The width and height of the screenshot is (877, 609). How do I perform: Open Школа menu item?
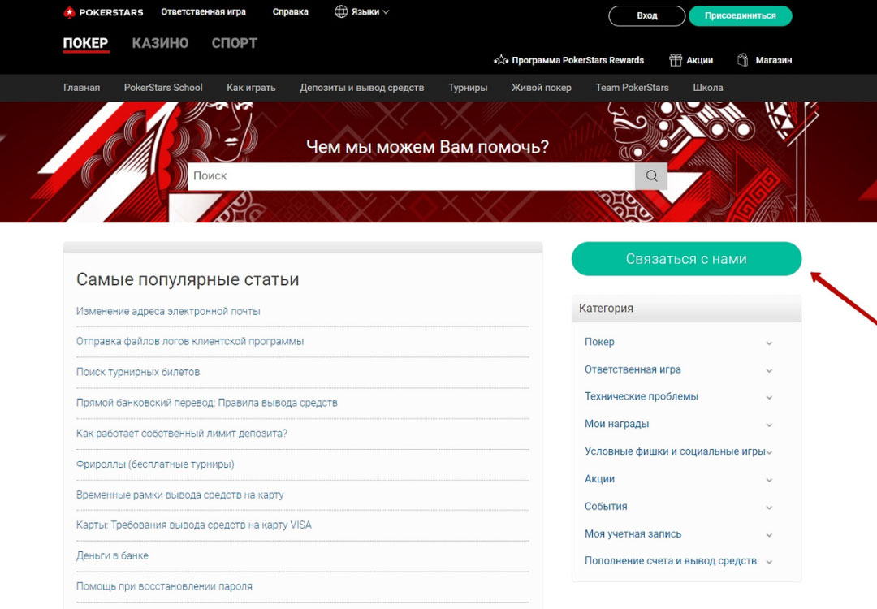[x=708, y=88]
